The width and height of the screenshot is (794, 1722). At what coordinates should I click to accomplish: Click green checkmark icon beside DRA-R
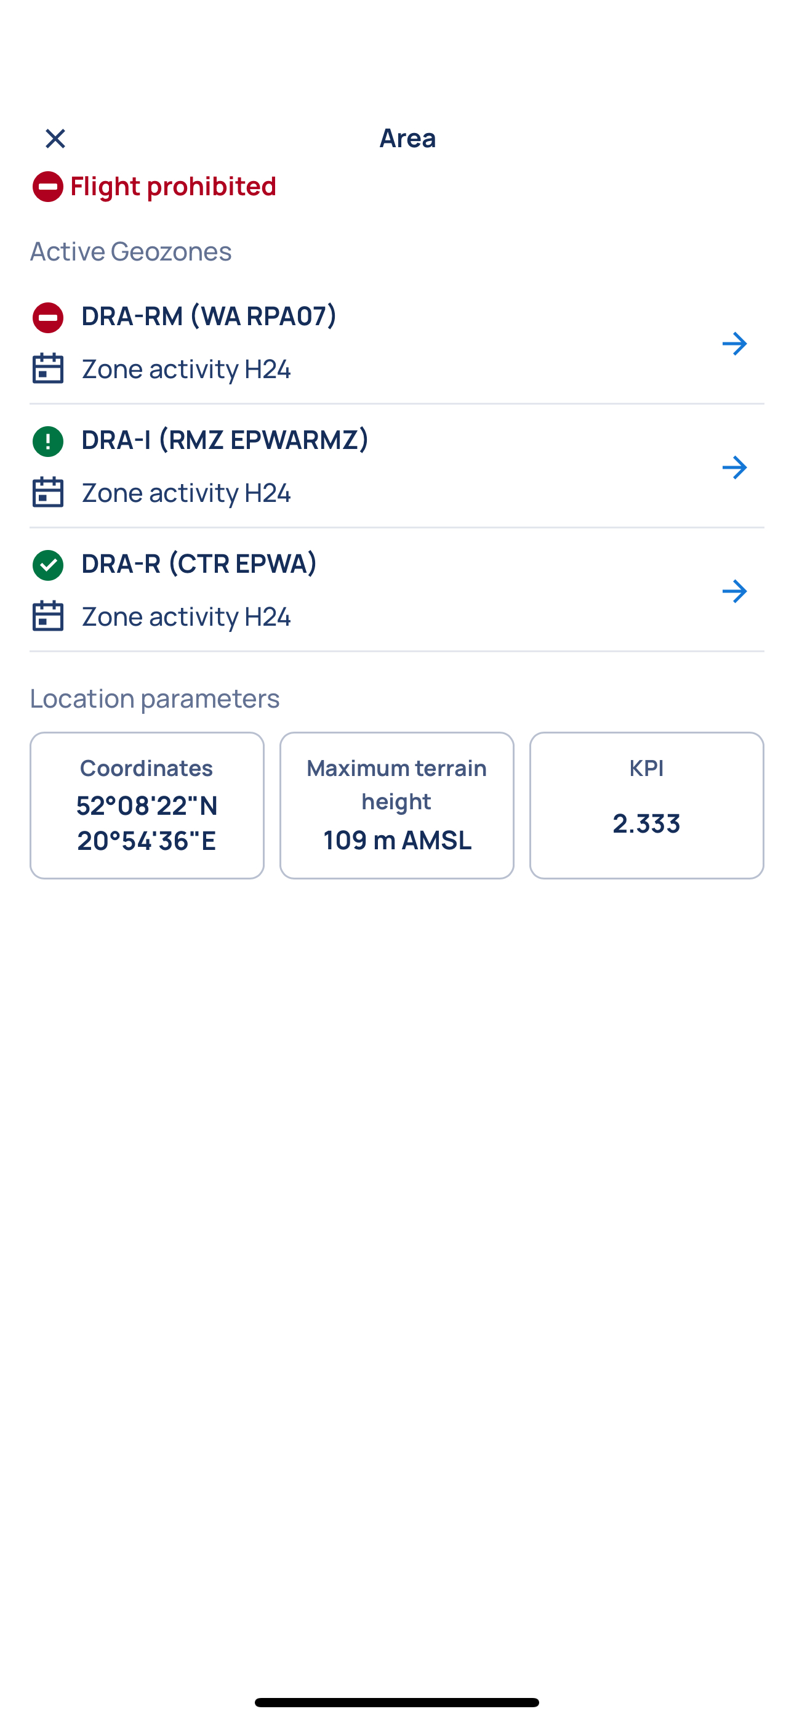pyautogui.click(x=47, y=565)
